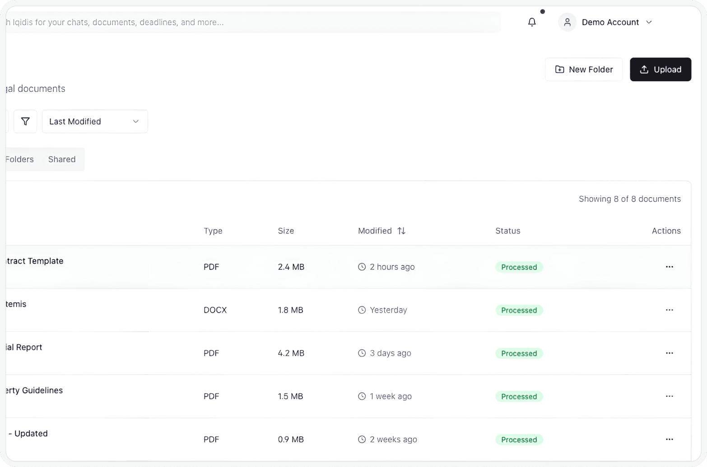
Task: Click the Status column header
Action: pos(508,231)
